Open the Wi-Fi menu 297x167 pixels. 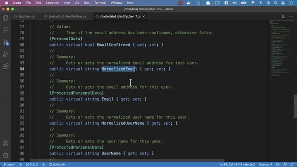[252, 3]
